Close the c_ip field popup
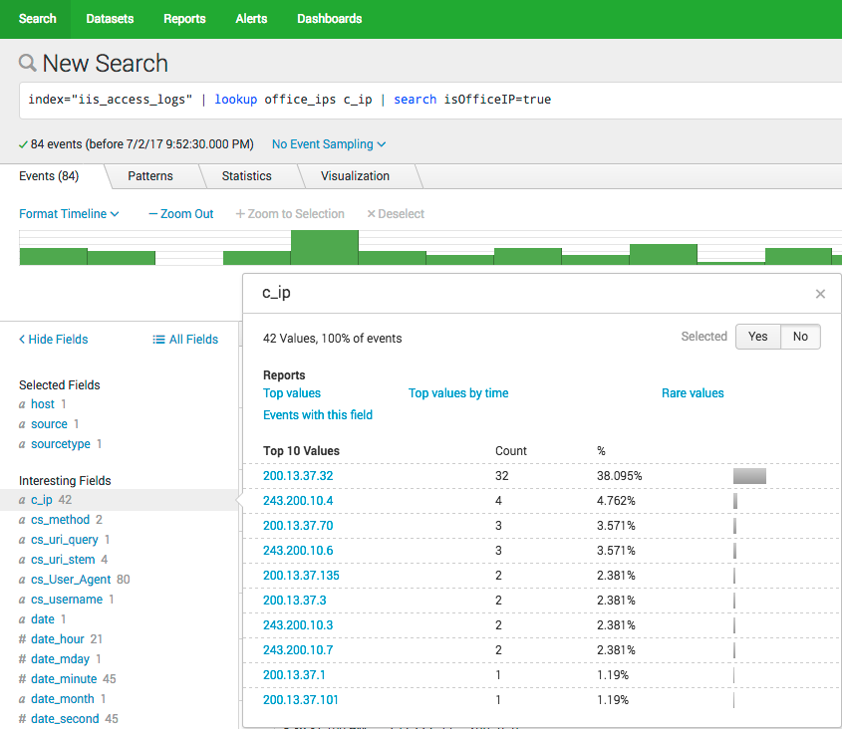The image size is (842, 729). (x=820, y=294)
